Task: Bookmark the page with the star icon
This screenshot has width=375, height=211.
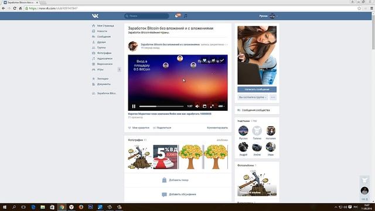Action: (359, 8)
